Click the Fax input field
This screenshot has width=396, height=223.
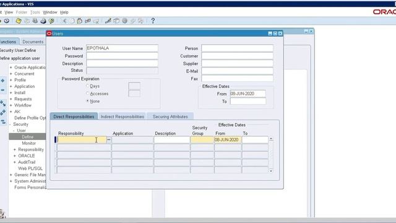[x=237, y=79]
